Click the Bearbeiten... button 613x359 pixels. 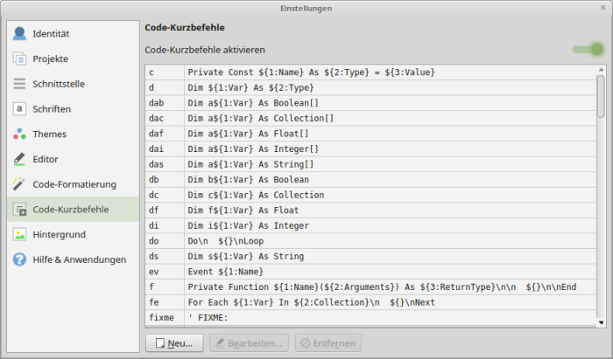250,342
